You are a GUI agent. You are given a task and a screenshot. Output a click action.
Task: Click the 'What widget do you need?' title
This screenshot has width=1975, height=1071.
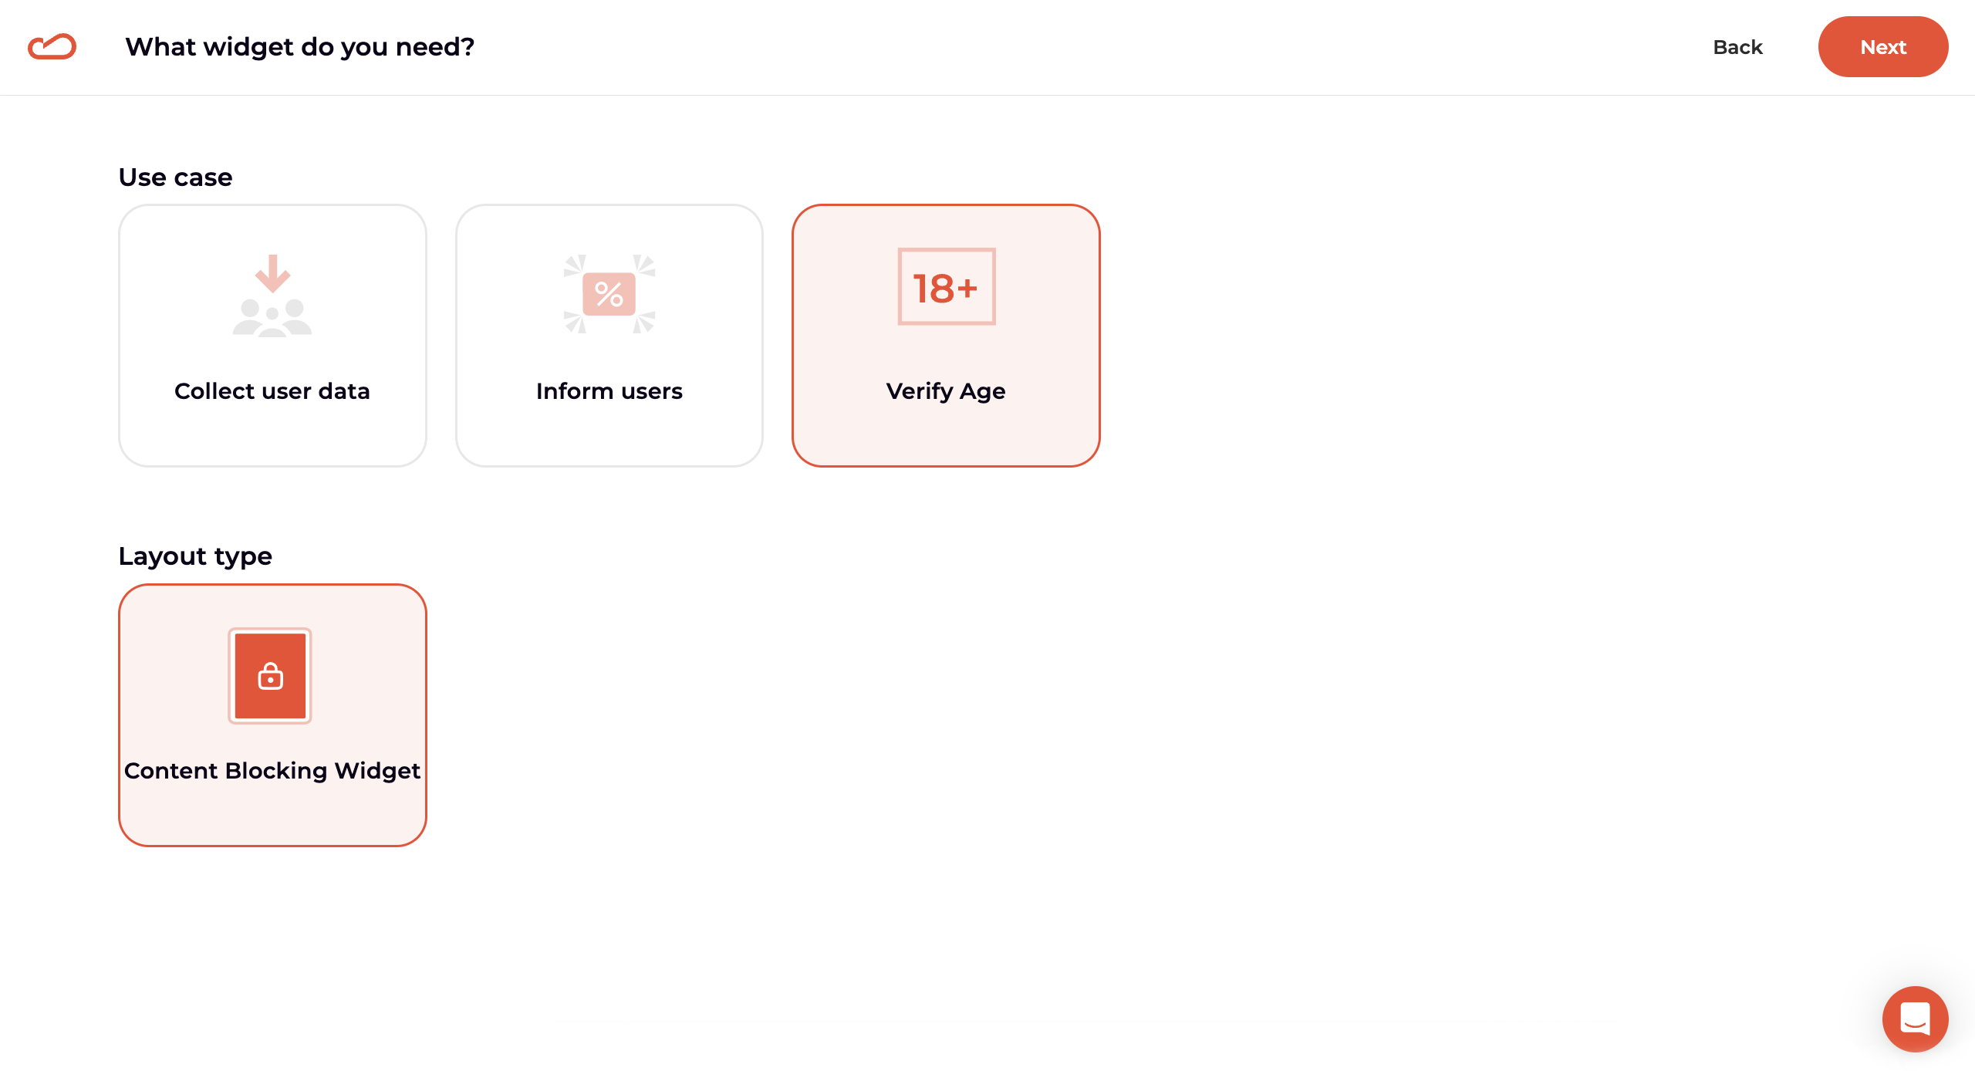[299, 47]
